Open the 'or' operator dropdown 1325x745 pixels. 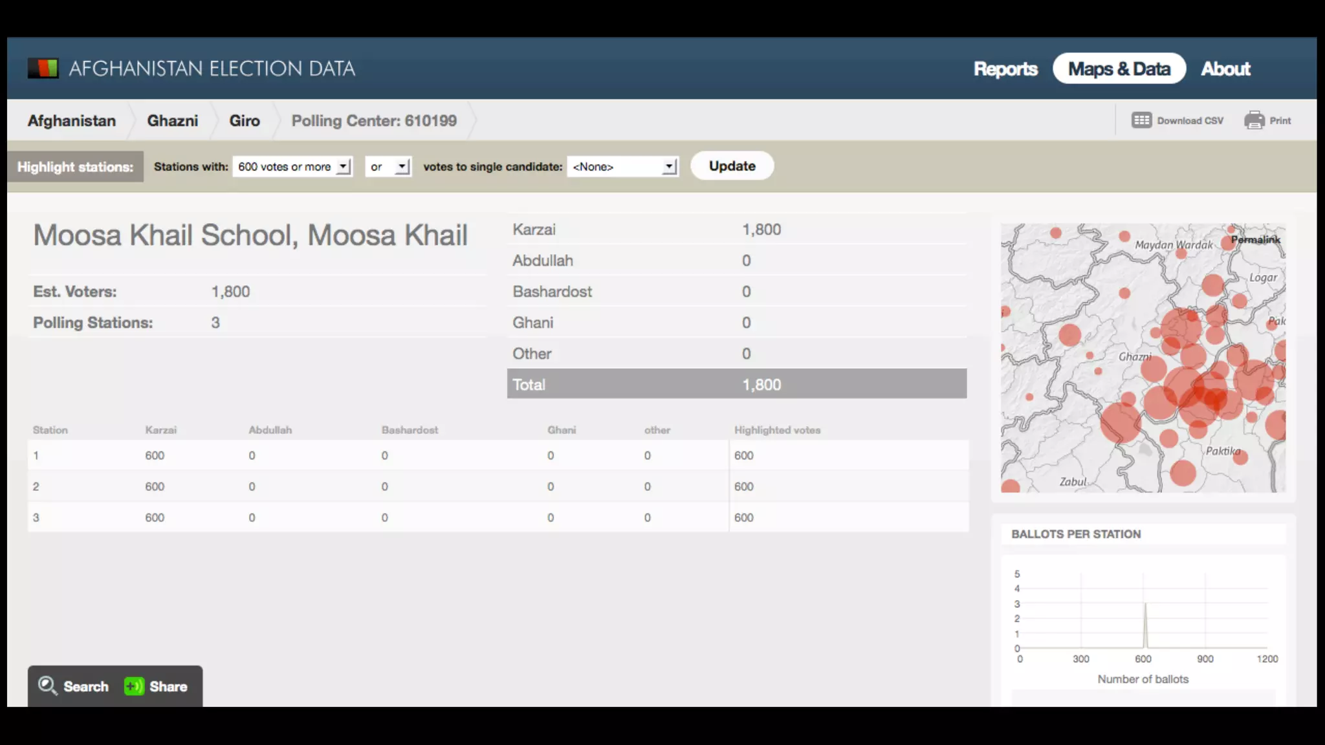[388, 167]
